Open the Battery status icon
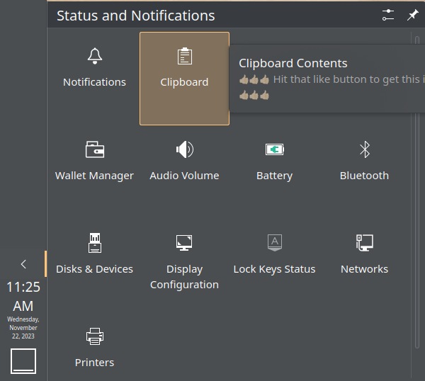The width and height of the screenshot is (425, 381). point(275,149)
